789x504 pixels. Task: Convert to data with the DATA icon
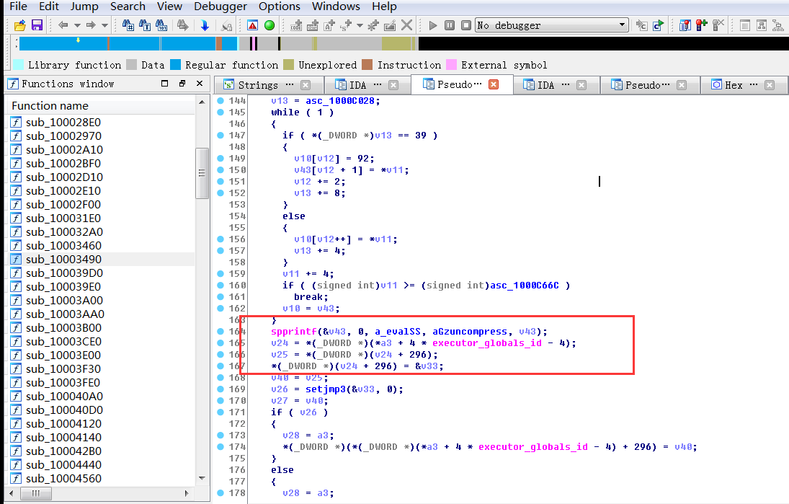(x=313, y=25)
